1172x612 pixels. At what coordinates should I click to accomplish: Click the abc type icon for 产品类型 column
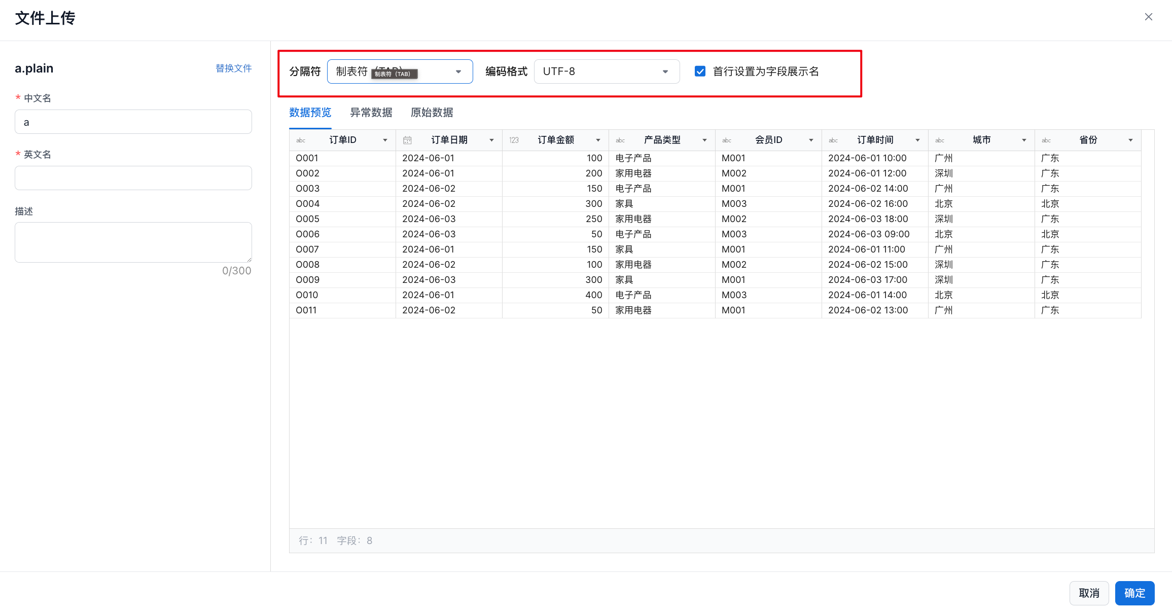coord(620,140)
